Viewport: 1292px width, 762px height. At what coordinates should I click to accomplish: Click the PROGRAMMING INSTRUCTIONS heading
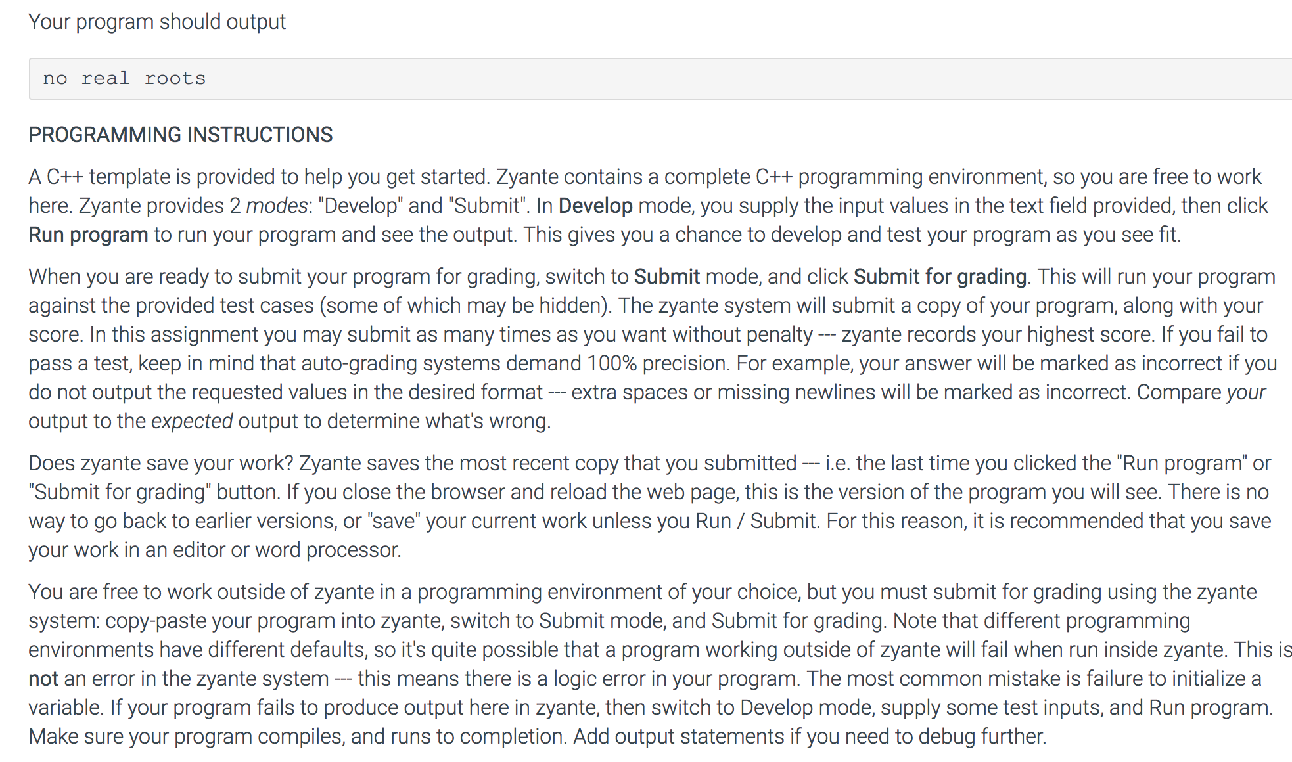[x=181, y=135]
